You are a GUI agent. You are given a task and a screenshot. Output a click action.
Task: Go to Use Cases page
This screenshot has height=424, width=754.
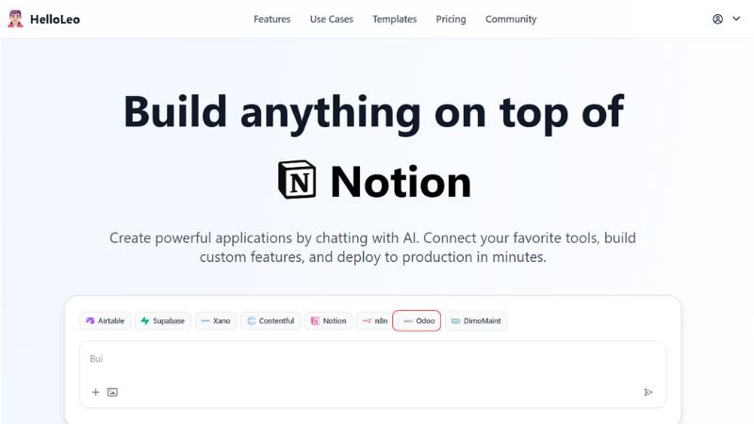tap(332, 19)
